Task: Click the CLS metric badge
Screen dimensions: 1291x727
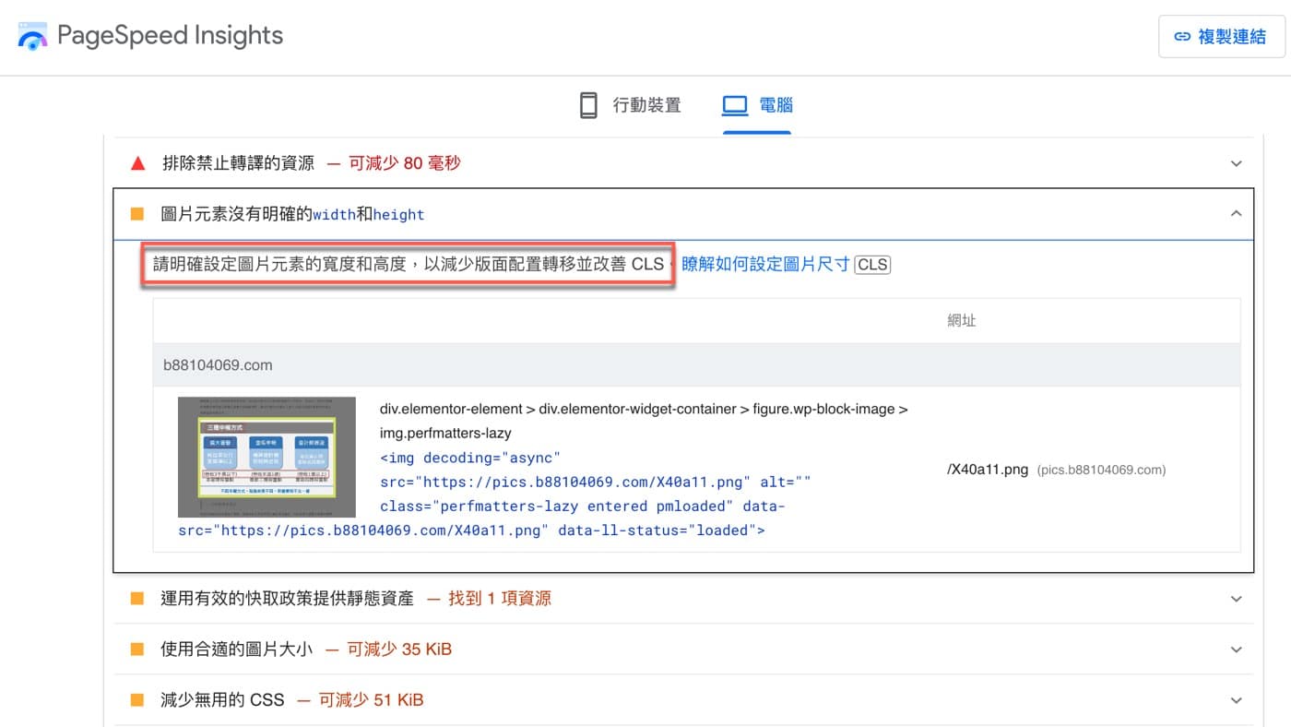Action: tap(872, 265)
